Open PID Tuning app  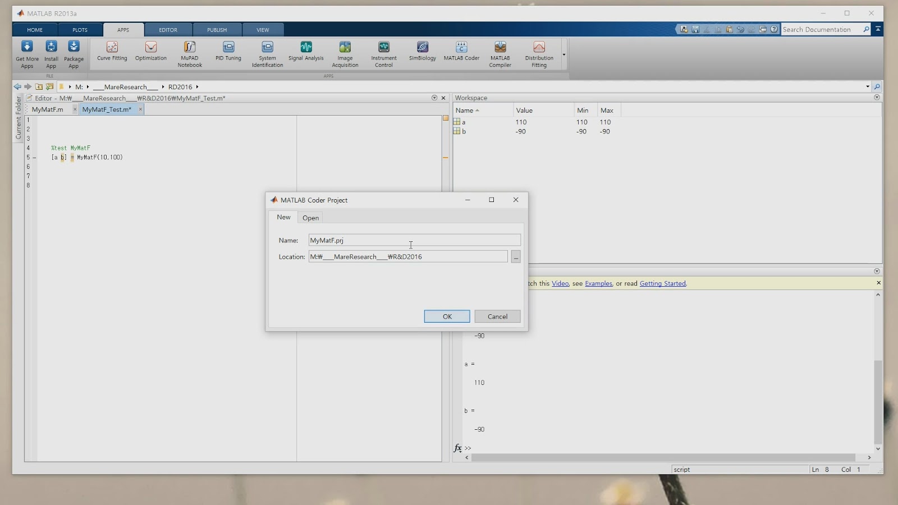pyautogui.click(x=228, y=51)
